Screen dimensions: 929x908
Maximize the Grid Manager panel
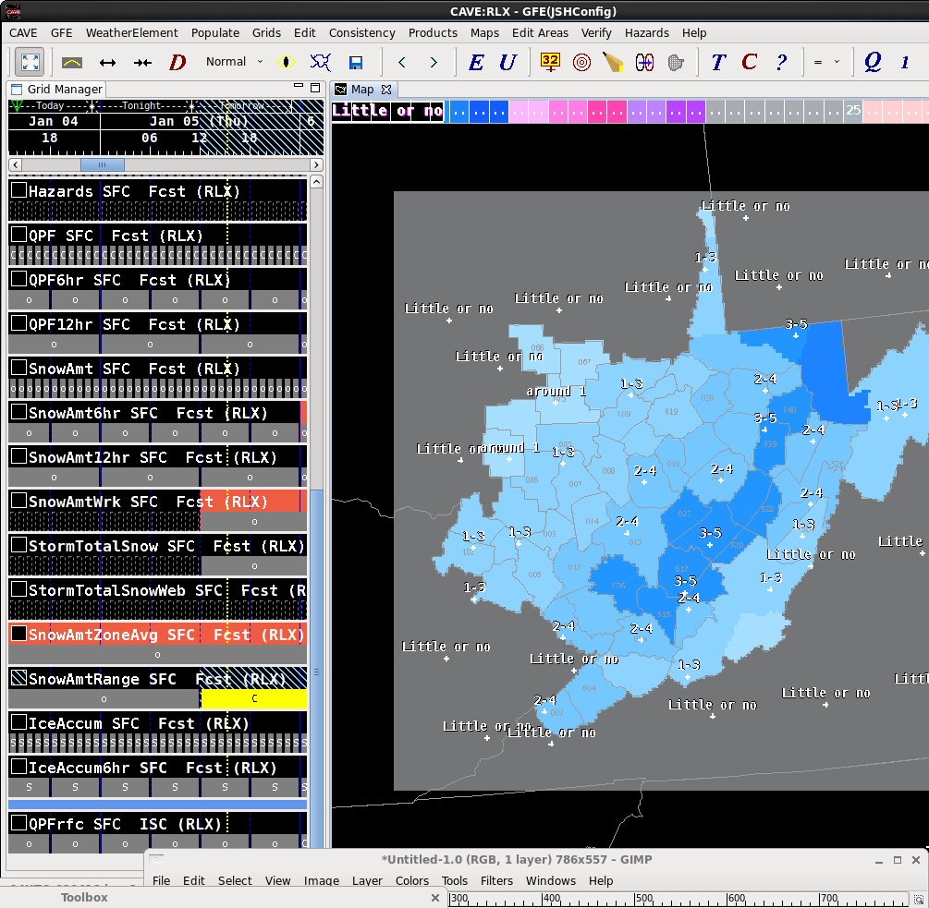[315, 88]
